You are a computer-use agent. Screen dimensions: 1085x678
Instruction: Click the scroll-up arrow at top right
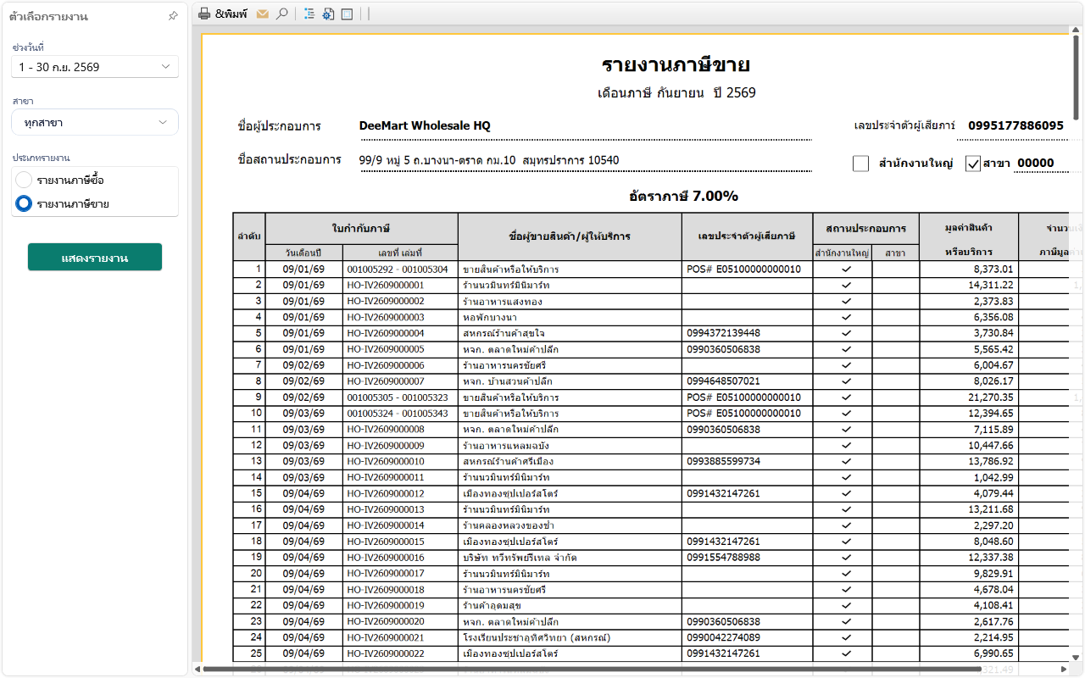(1077, 31)
